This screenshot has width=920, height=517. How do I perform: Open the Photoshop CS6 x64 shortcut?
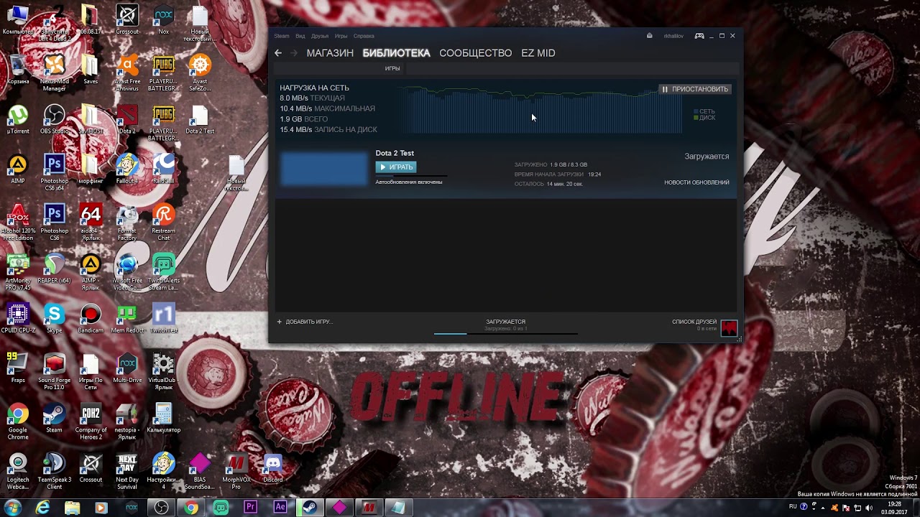54,172
